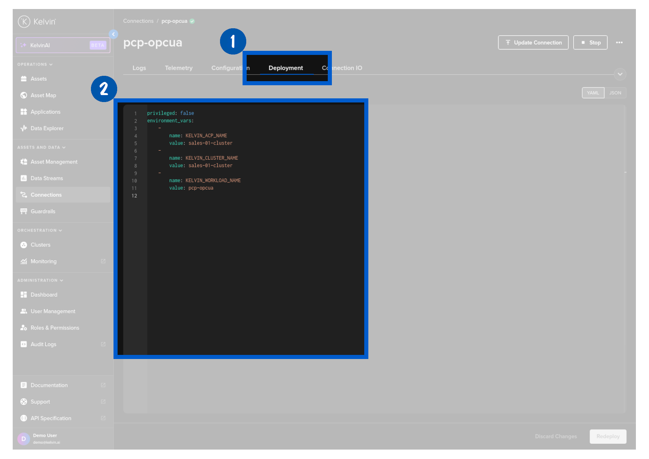Viewport: 649px width, 459px height.
Task: Click the Update Connection button
Action: click(x=533, y=43)
